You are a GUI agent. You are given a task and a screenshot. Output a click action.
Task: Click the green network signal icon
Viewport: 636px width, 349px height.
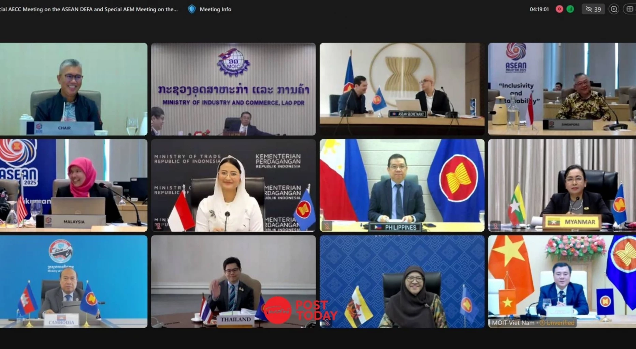click(x=570, y=9)
